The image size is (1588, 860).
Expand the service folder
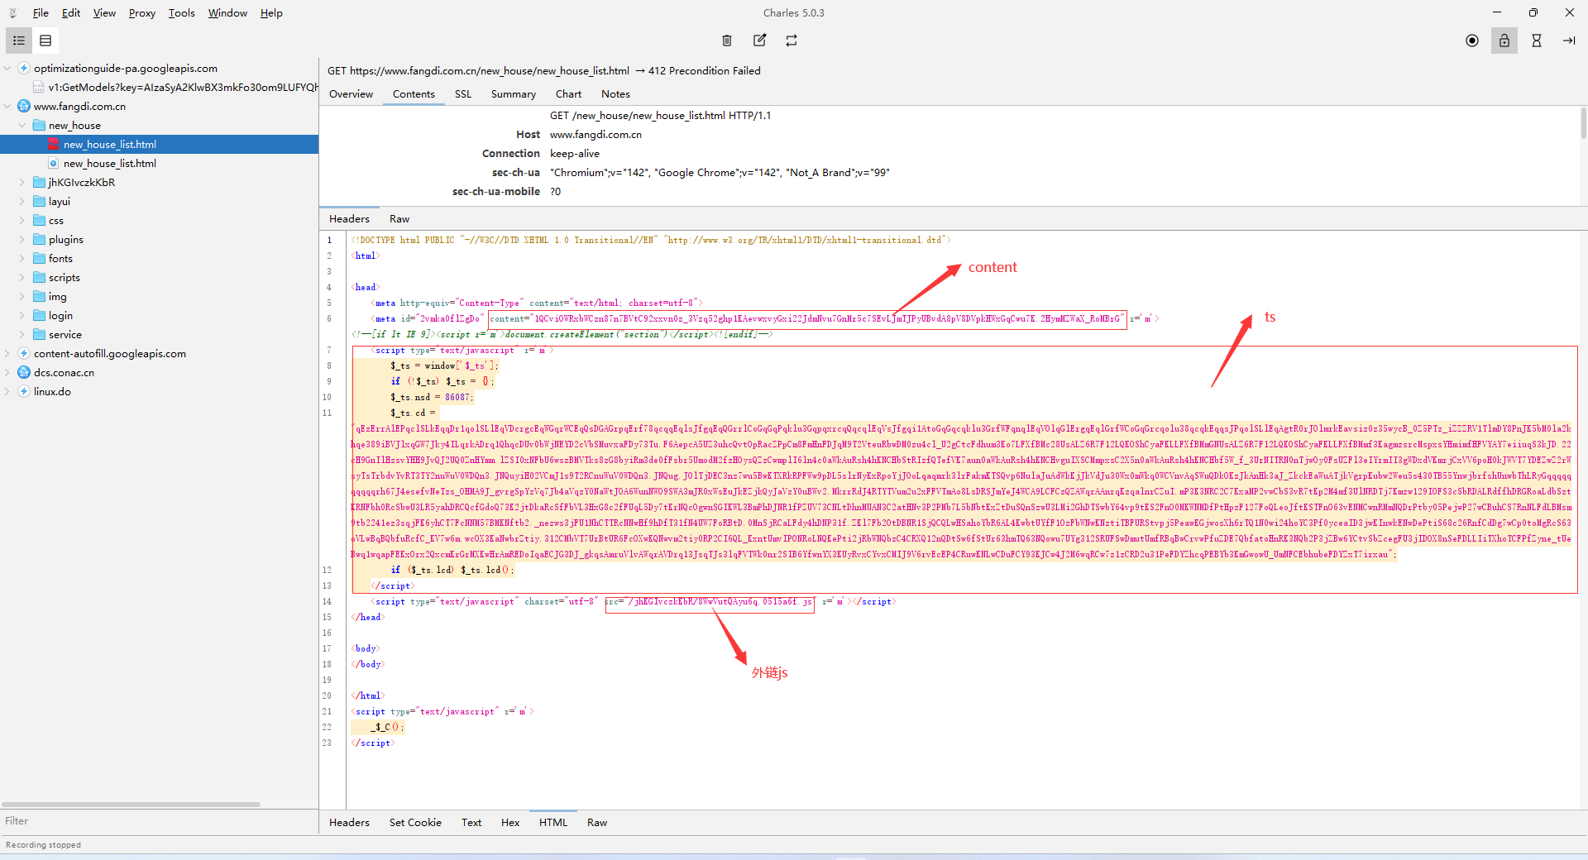pos(22,334)
